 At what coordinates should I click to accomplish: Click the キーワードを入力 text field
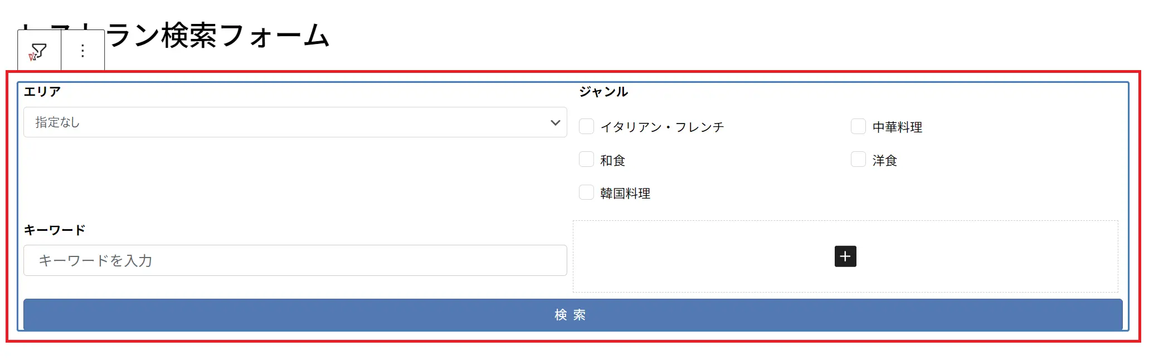click(295, 260)
